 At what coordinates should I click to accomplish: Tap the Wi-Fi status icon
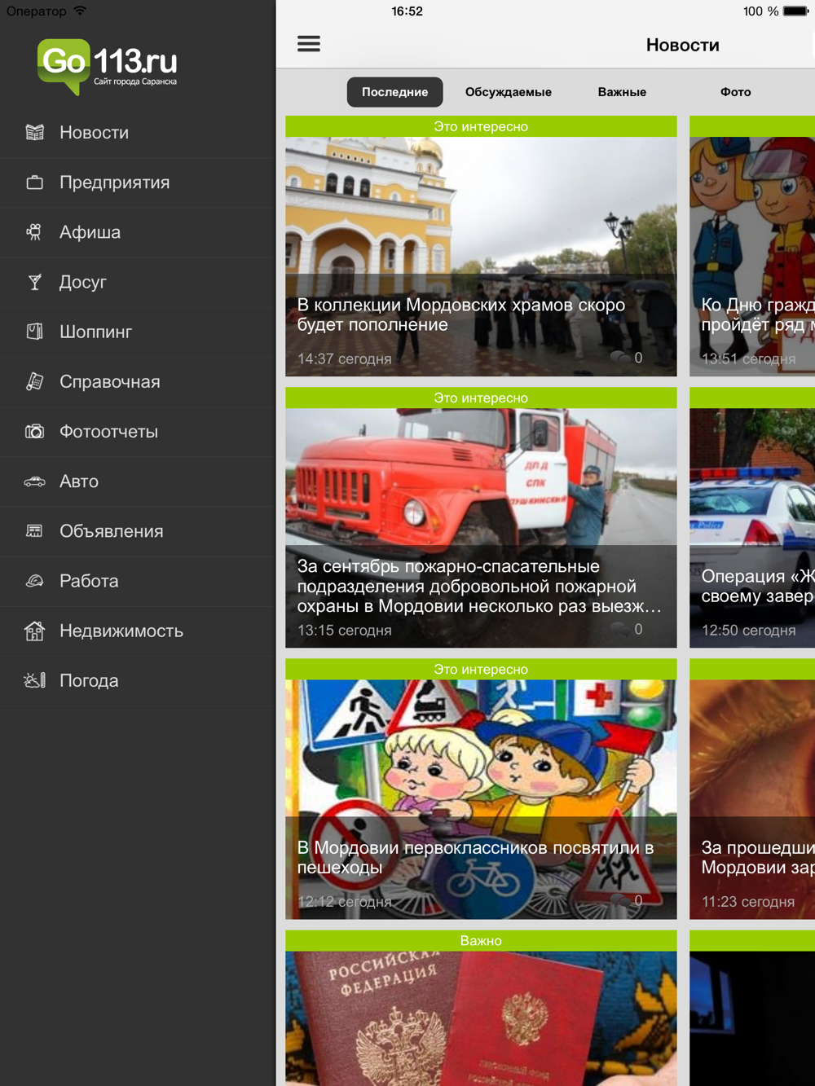click(80, 11)
